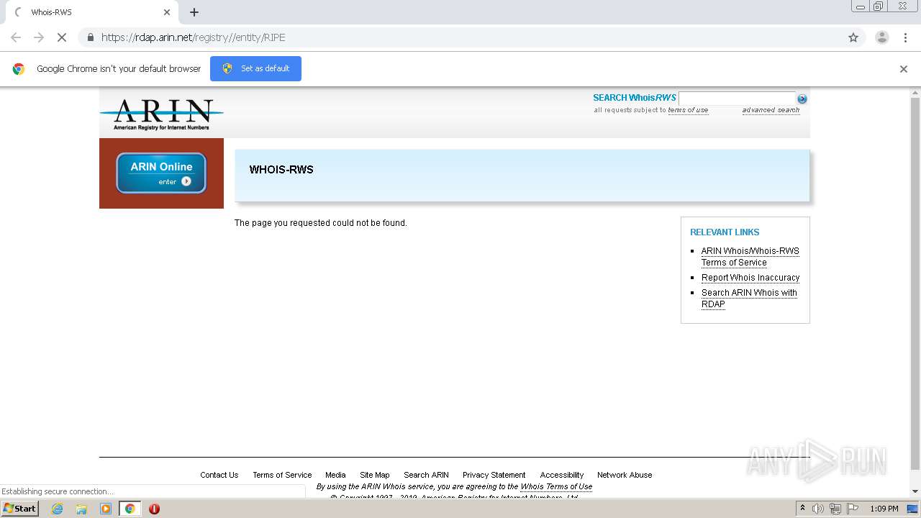Click the browser back arrow
Viewport: 921px width, 518px height.
pos(16,37)
